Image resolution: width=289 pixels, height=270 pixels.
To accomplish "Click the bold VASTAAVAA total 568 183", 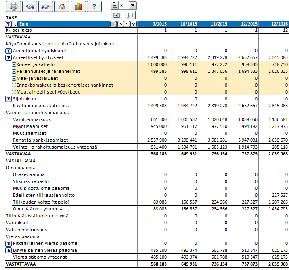I will point(159,154).
